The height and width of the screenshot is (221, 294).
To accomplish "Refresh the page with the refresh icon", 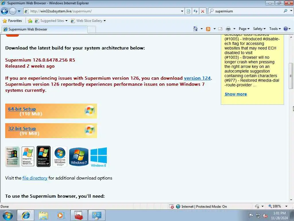I will tap(196, 11).
